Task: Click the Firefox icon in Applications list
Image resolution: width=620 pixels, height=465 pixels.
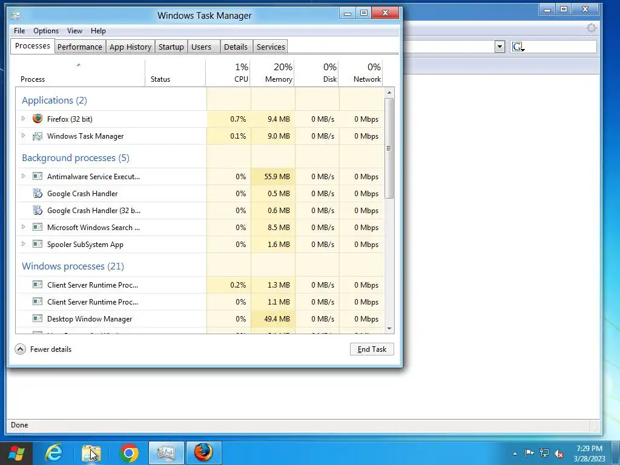Action: (x=38, y=119)
